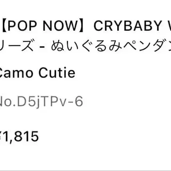Choose the Camo Cutie variant name
This screenshot has height=171, width=171.
click(37, 73)
